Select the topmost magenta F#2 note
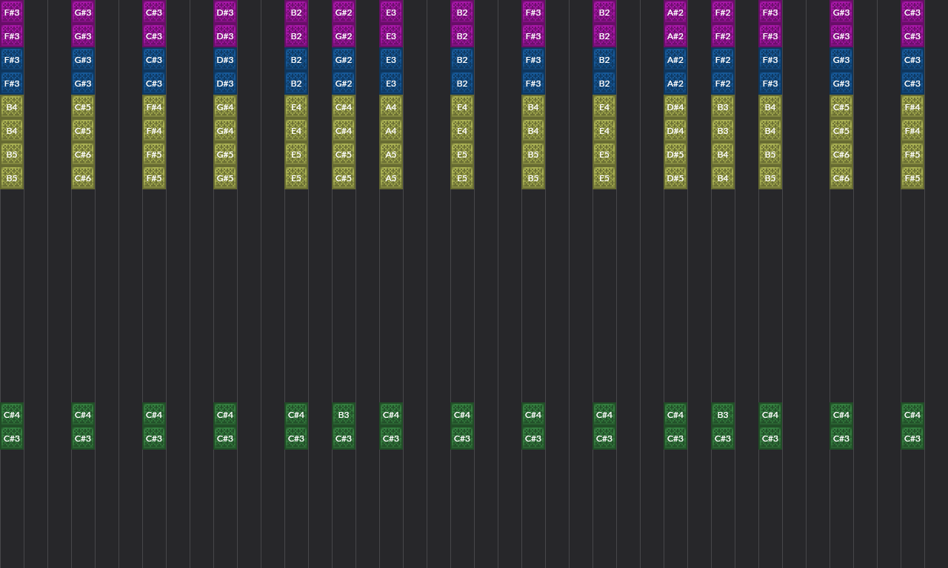Viewport: 948px width, 568px height. click(x=723, y=13)
